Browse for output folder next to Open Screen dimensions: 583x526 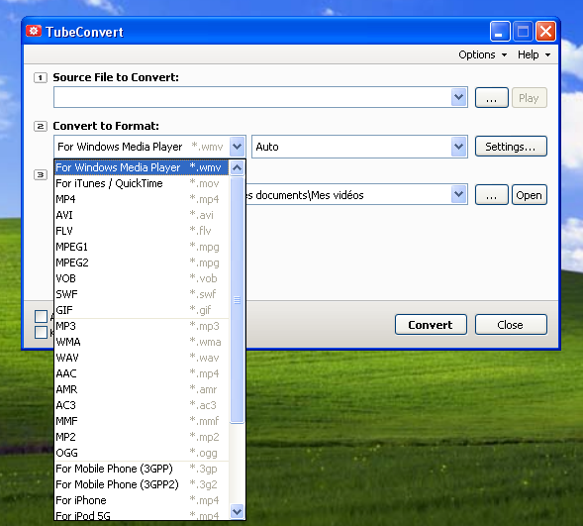(x=492, y=194)
